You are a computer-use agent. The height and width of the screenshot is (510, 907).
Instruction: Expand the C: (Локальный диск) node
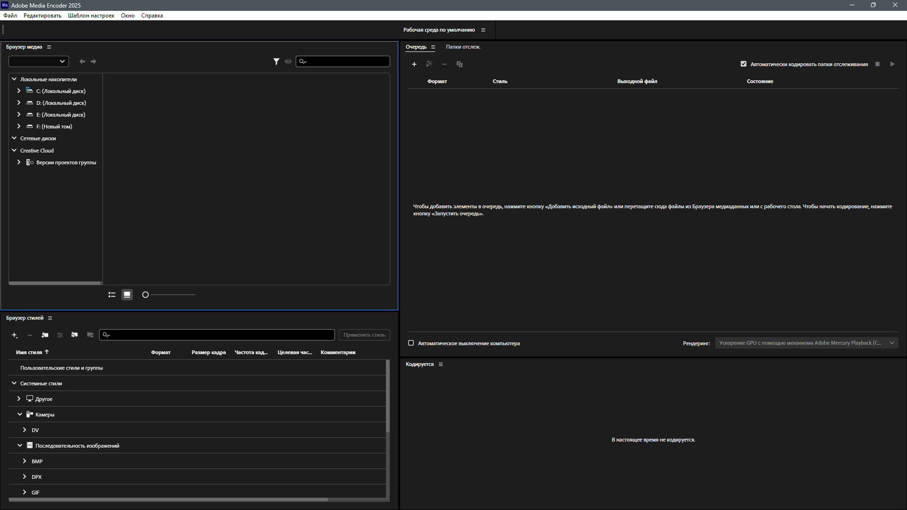click(19, 91)
